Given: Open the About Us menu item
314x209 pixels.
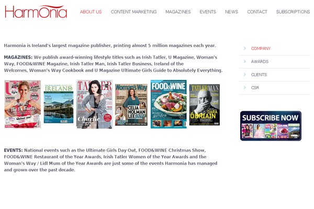Looking at the screenshot, I should pos(91,12).
